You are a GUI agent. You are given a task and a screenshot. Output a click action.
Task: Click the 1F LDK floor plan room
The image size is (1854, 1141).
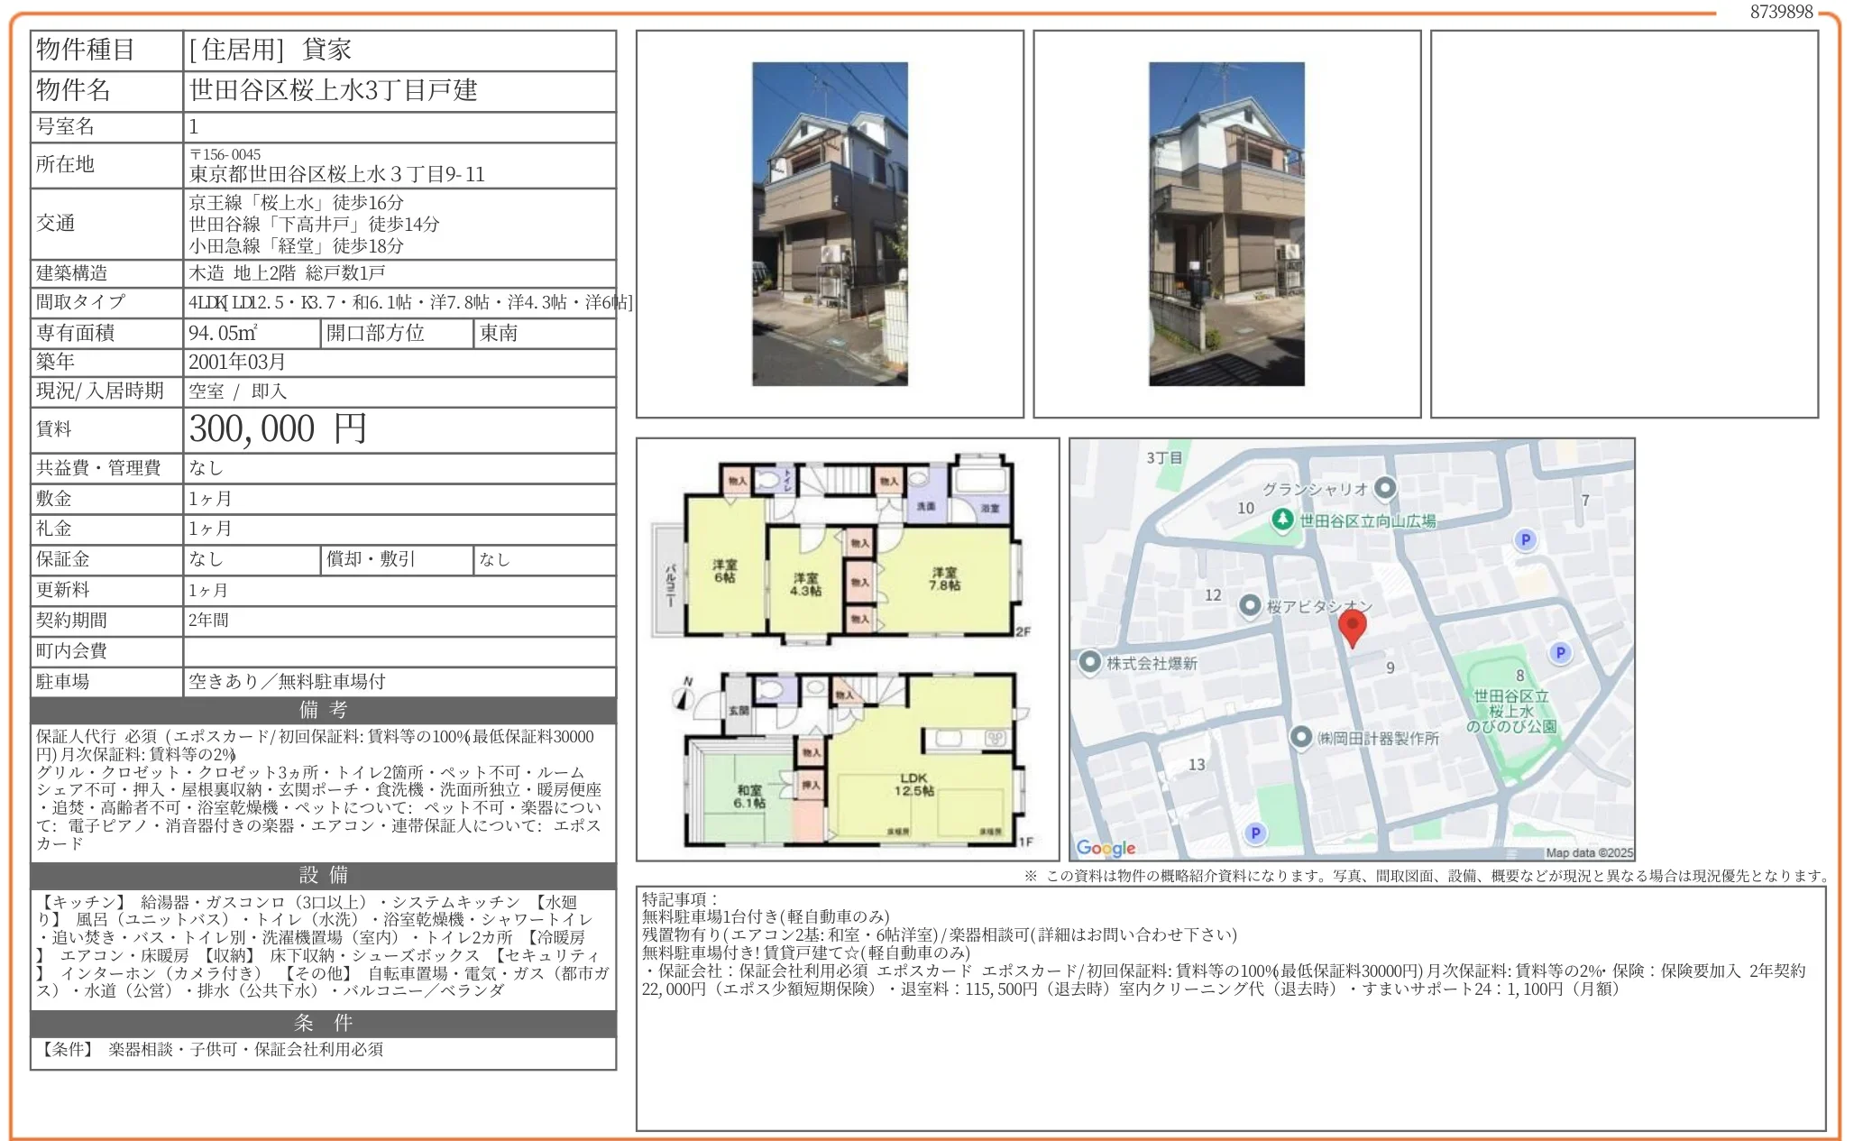915,783
